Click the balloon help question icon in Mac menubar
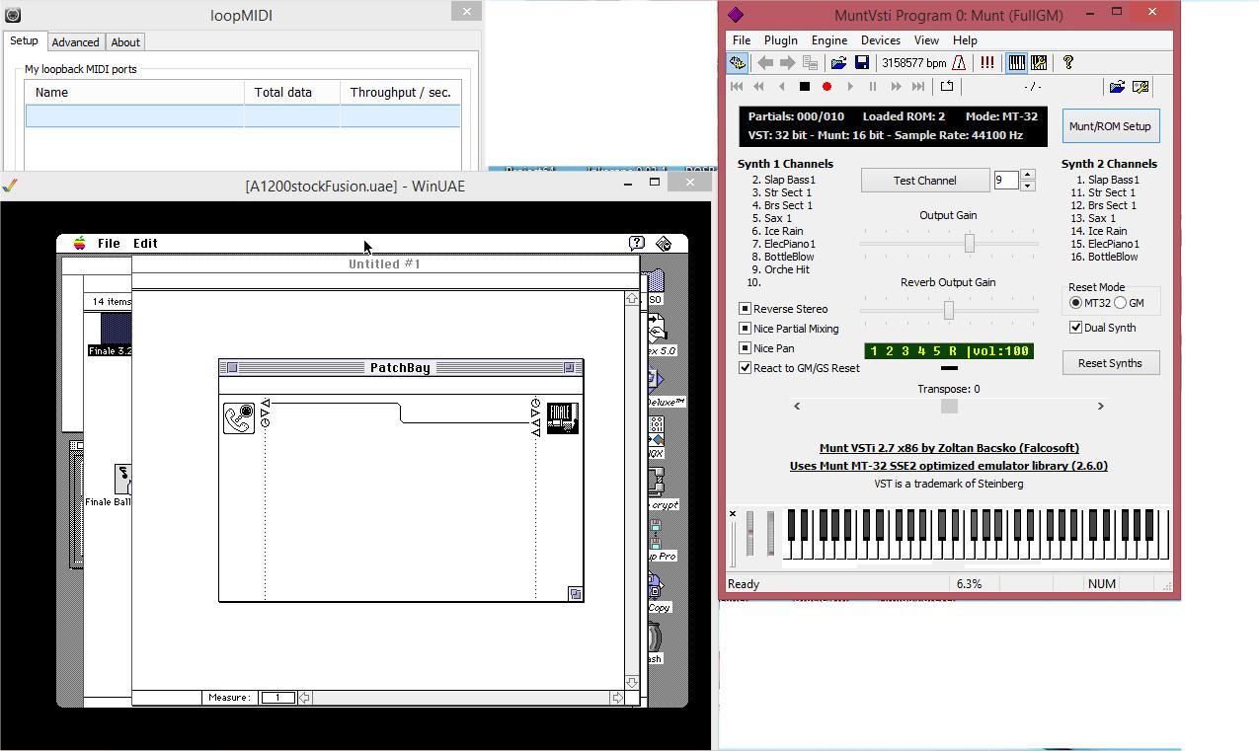 pos(637,243)
